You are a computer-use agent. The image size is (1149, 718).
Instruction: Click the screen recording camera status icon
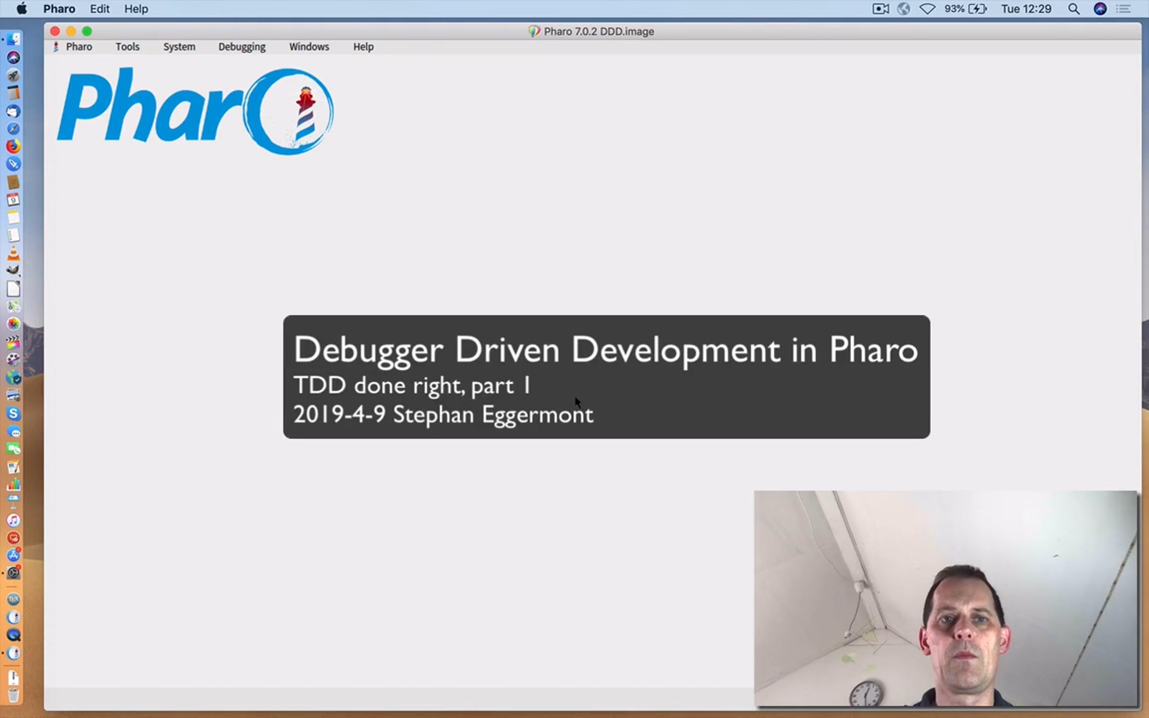click(x=881, y=9)
